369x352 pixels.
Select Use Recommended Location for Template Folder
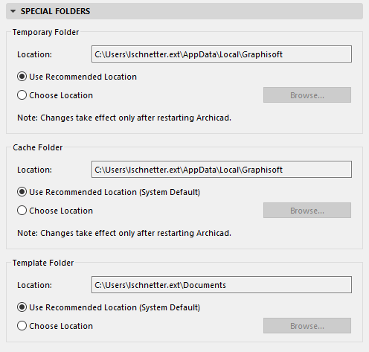tap(22, 307)
